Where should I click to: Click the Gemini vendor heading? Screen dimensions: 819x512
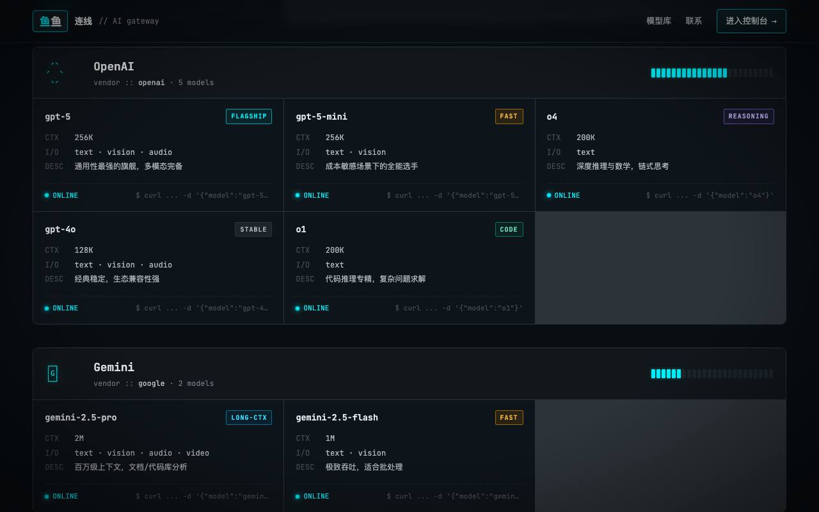(x=114, y=367)
